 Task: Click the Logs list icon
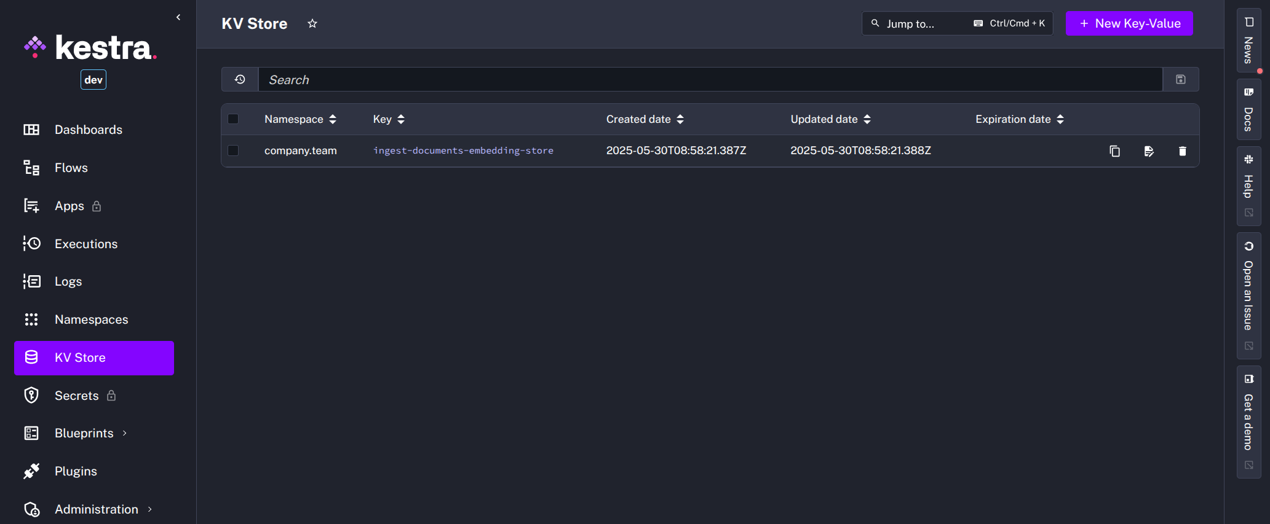click(31, 281)
